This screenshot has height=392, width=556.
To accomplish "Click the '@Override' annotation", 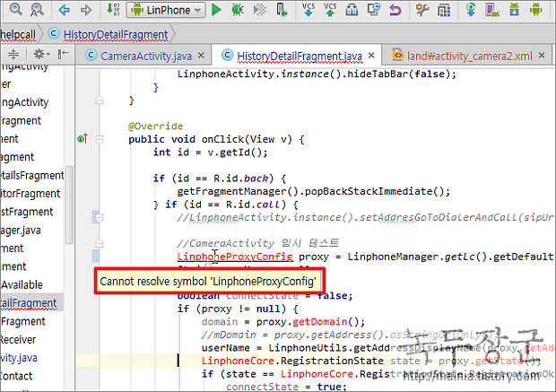I will coord(156,126).
